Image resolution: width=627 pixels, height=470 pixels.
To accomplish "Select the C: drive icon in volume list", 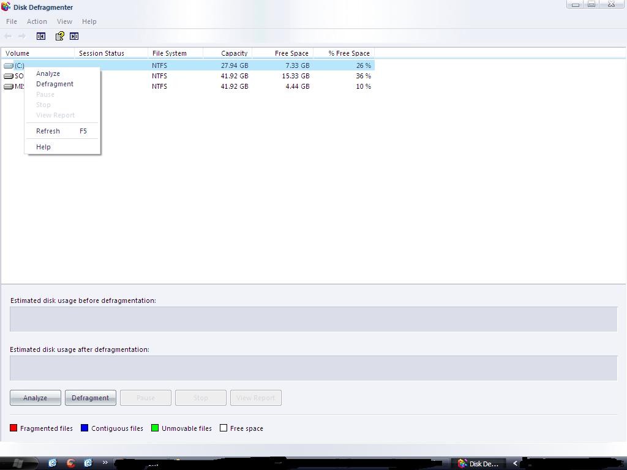I will (x=9, y=65).
